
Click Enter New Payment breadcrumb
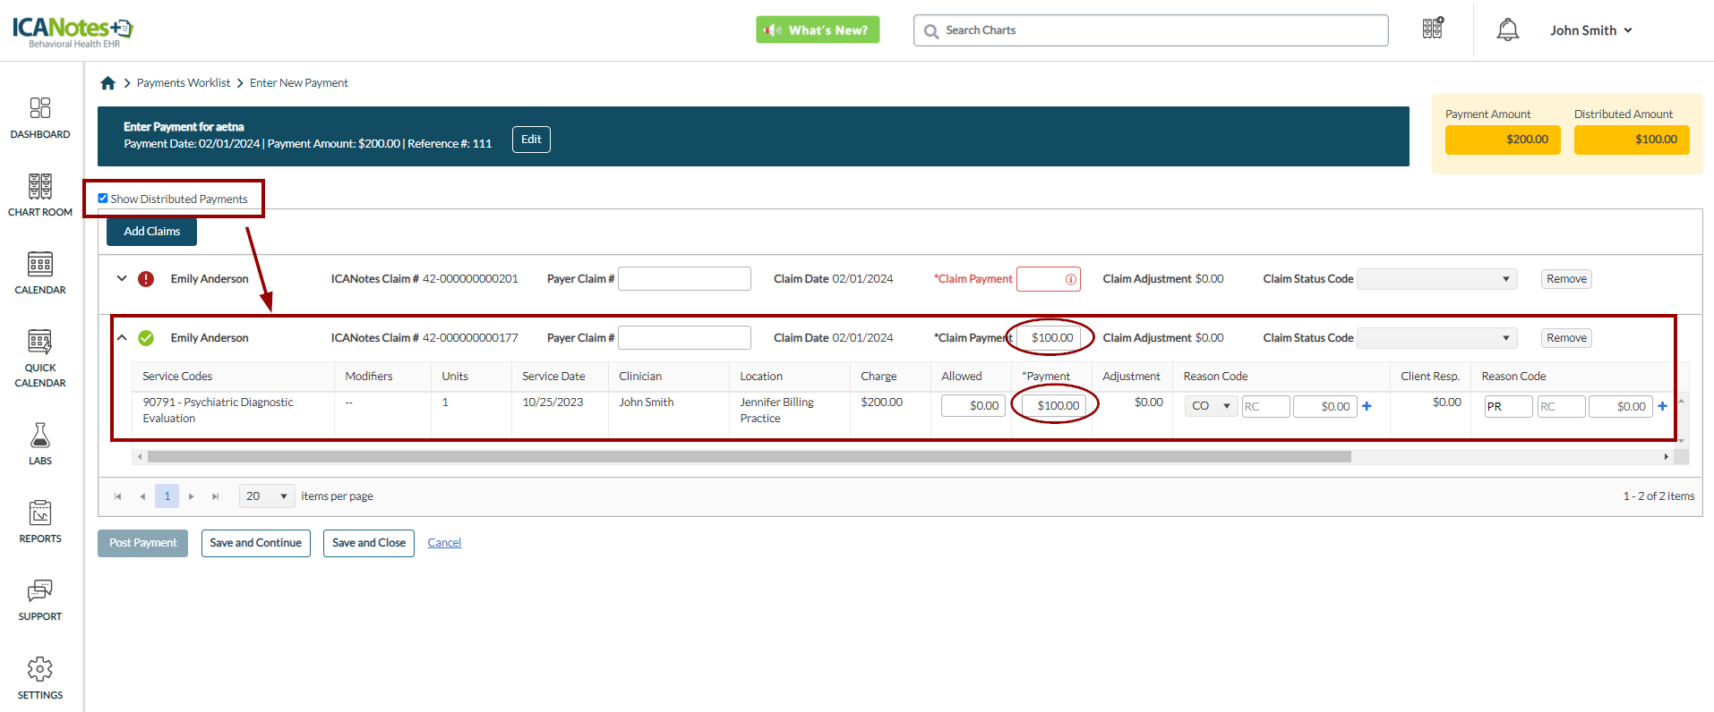click(299, 83)
